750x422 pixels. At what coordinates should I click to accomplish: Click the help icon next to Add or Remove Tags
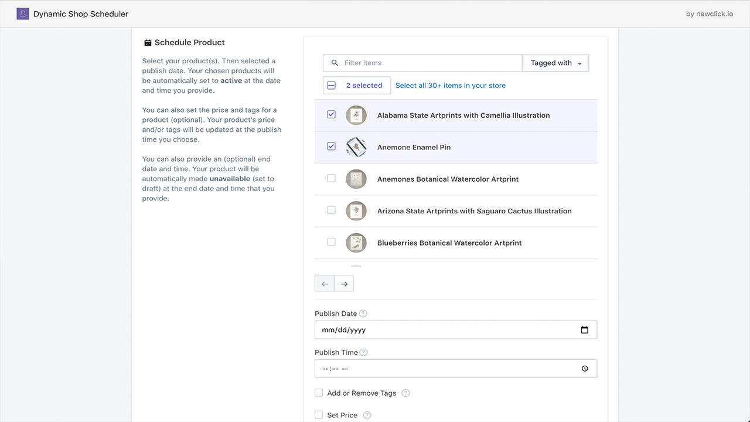pos(405,393)
